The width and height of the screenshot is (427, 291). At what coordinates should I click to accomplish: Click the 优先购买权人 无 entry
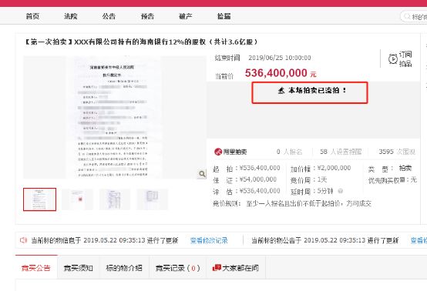point(392,180)
